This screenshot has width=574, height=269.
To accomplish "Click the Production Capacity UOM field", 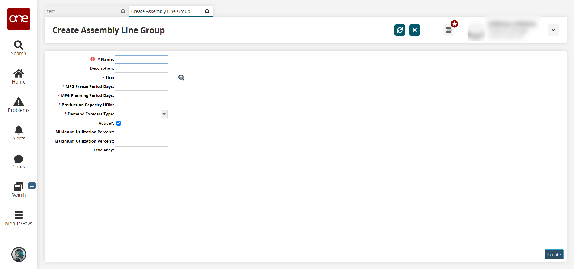I will point(142,105).
